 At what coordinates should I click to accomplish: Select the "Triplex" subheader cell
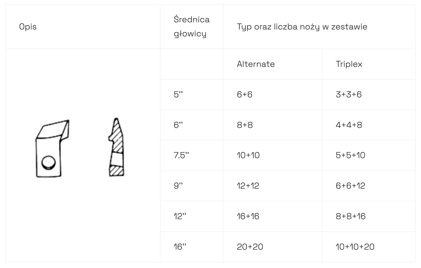pos(349,64)
